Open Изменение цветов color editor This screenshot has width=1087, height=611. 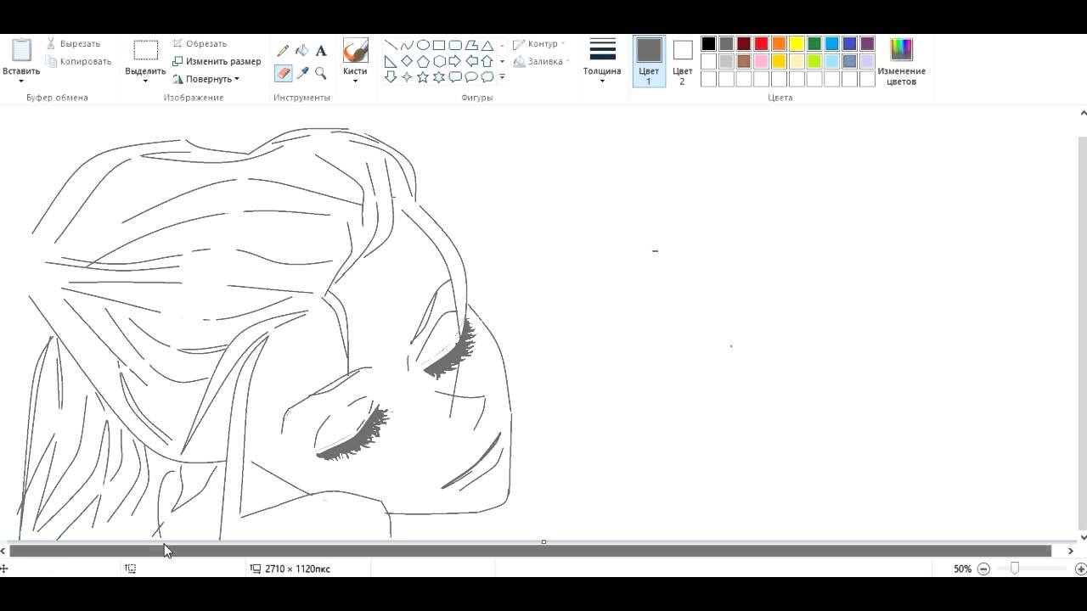[x=901, y=60]
